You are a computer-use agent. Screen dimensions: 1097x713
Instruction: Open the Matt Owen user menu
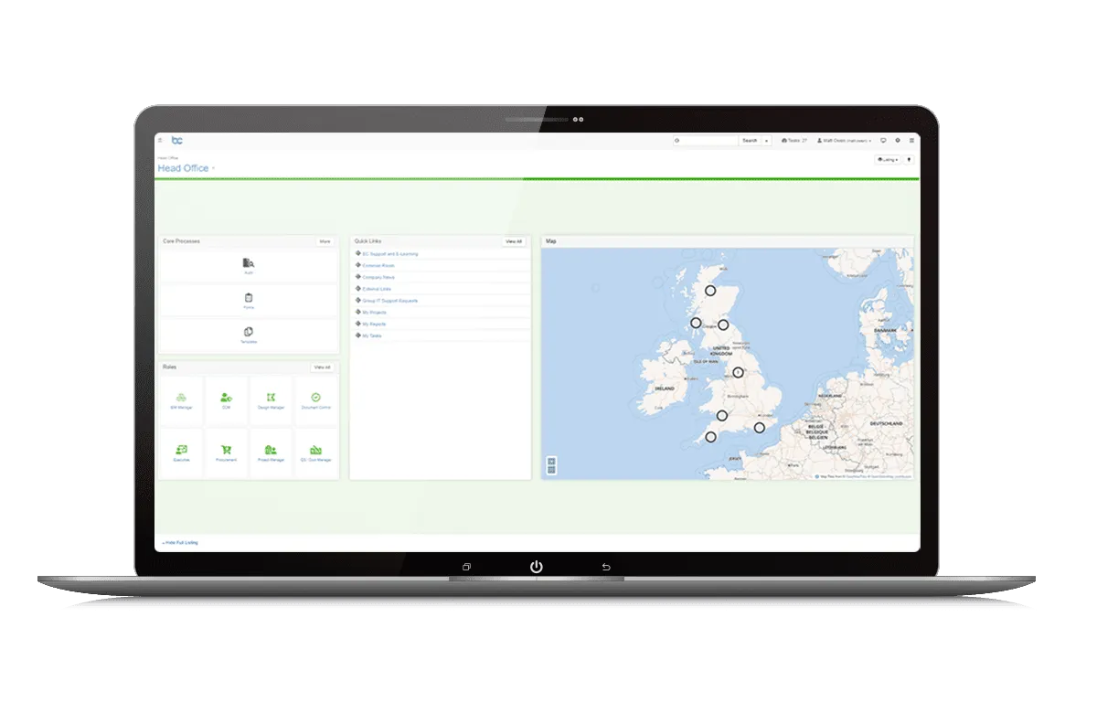[845, 141]
